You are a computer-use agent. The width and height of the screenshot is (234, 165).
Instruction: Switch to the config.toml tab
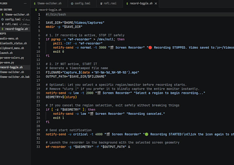82,3
